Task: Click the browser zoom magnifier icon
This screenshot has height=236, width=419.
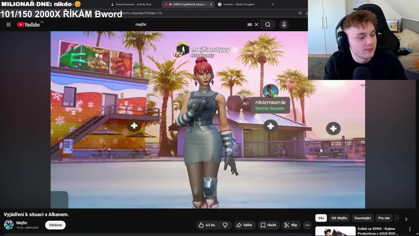Action: click(x=300, y=13)
